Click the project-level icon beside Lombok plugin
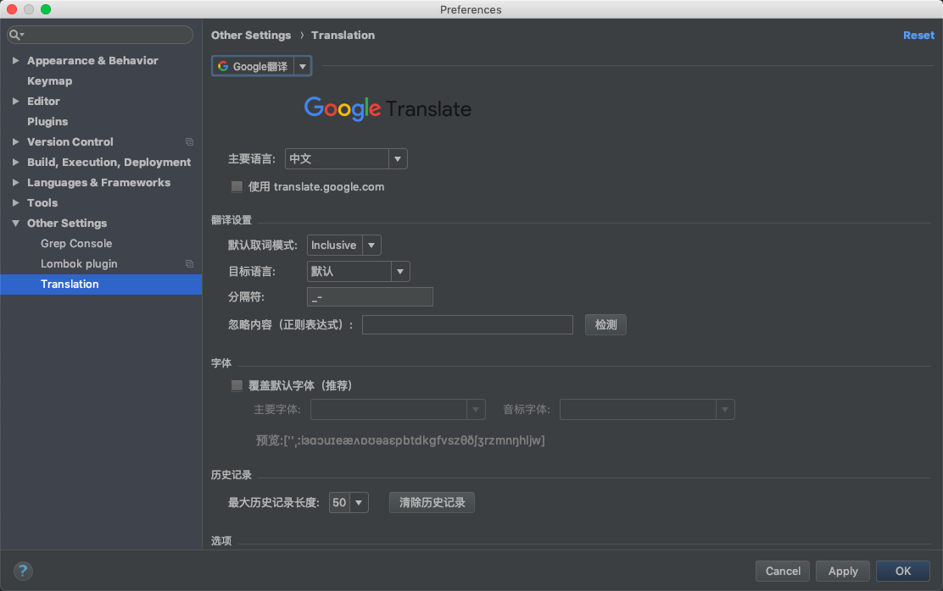 pyautogui.click(x=189, y=263)
